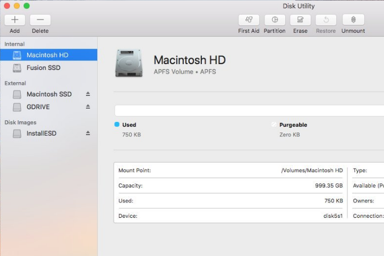The image size is (384, 256).
Task: Click the Macintosh SSD sidebar drive icon
Action: coord(17,94)
